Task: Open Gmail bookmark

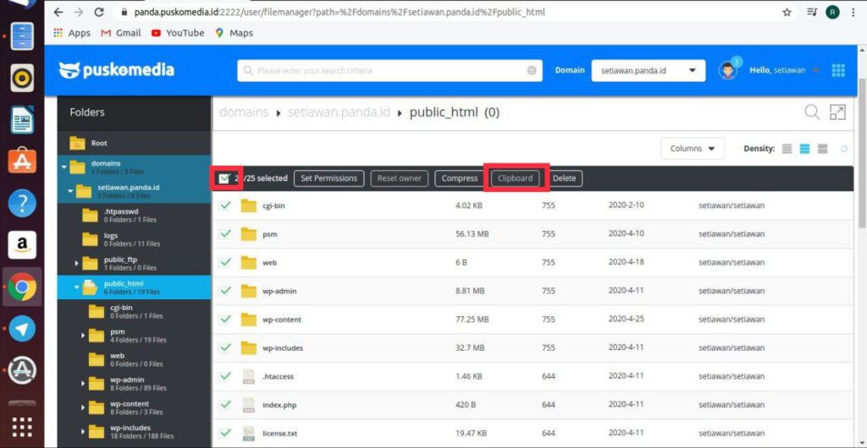Action: coord(121,33)
